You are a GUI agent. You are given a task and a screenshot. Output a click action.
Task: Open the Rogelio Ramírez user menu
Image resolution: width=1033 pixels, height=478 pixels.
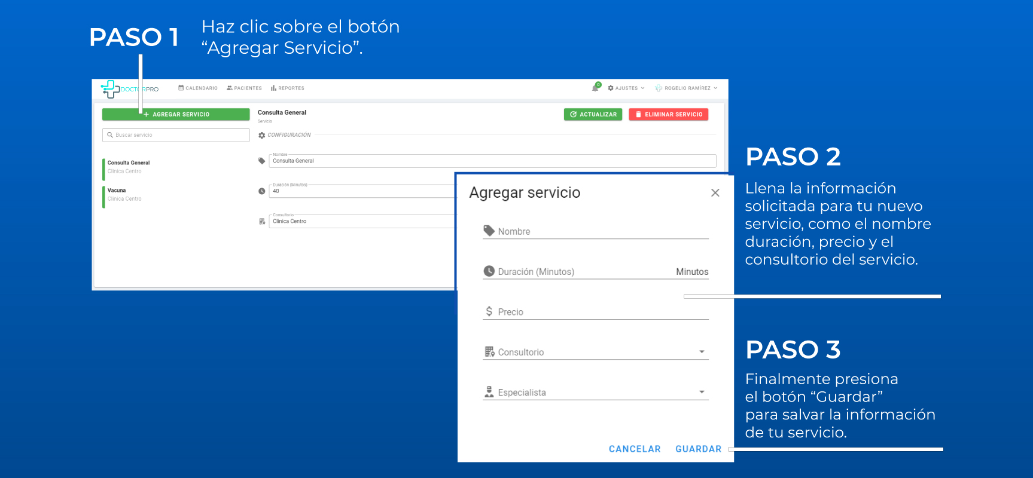pos(687,88)
